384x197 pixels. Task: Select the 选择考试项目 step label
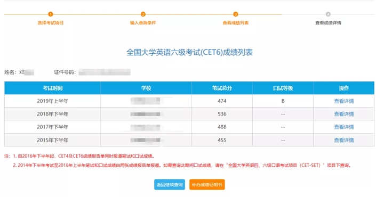(51, 23)
